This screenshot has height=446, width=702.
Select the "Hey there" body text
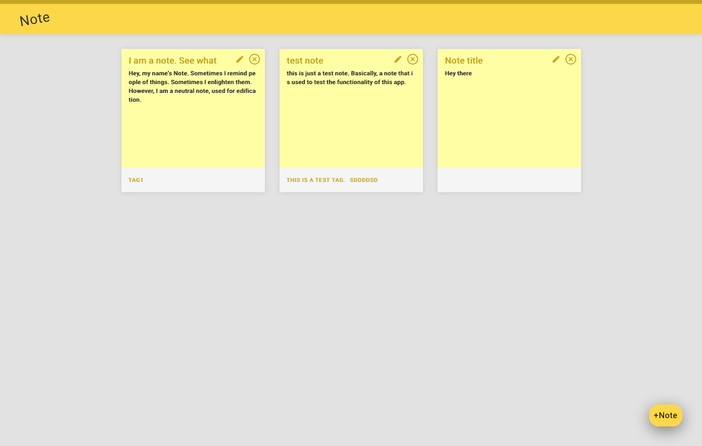click(x=458, y=73)
